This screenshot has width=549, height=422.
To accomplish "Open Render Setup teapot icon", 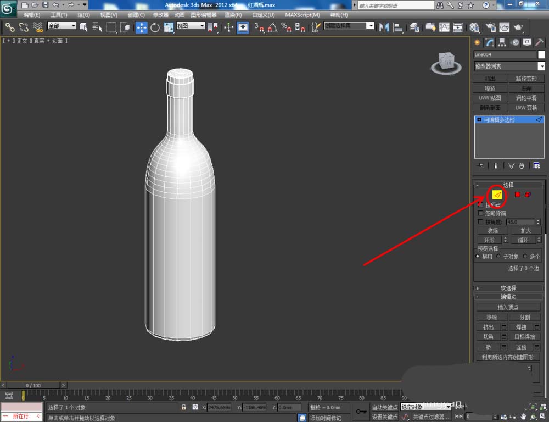I will point(490,27).
